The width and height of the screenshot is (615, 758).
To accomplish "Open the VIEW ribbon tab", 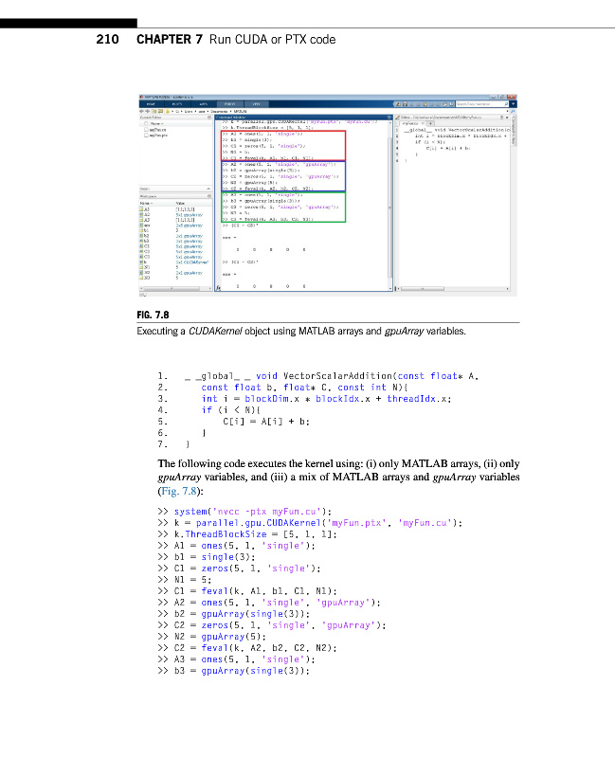I will (x=257, y=104).
